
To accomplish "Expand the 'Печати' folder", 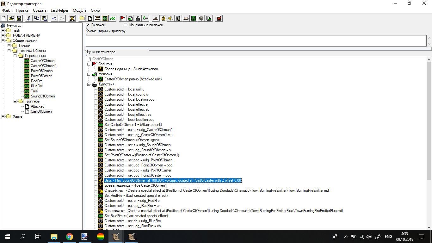I will coord(9,46).
